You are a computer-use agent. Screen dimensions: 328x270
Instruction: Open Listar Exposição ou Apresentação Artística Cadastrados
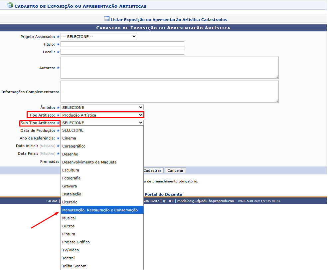tap(169, 19)
